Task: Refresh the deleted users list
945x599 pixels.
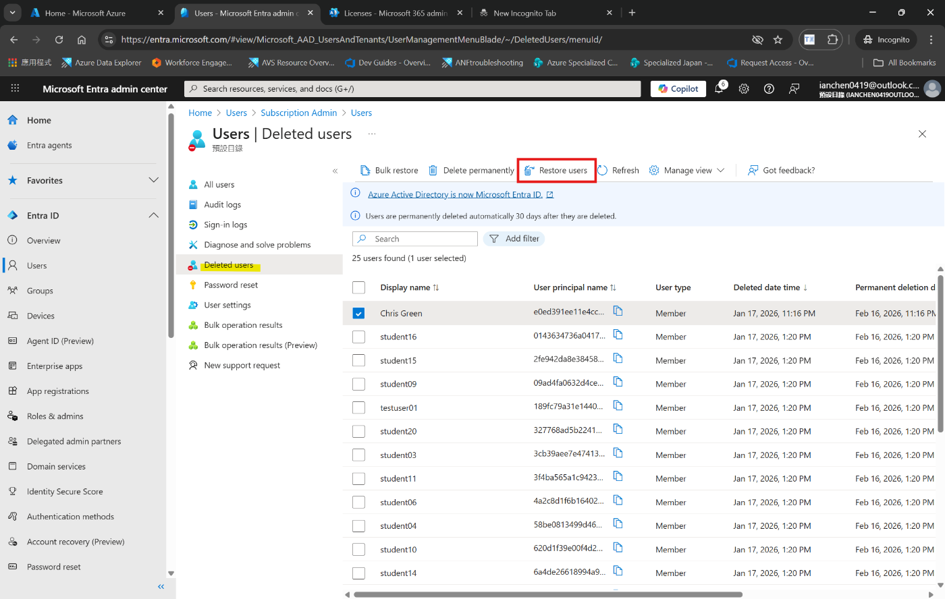Action: (x=618, y=171)
